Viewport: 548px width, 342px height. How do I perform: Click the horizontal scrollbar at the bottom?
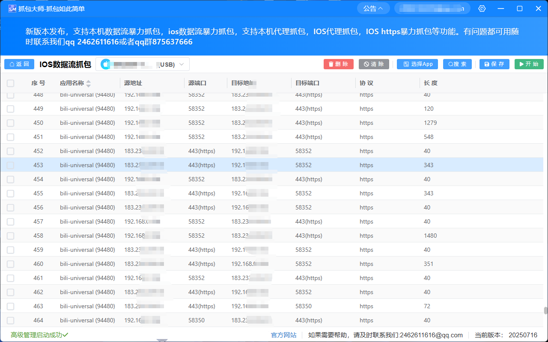[x=163, y=340]
